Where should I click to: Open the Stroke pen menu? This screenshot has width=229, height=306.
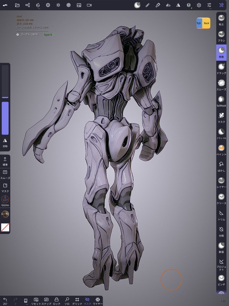click(147, 5)
